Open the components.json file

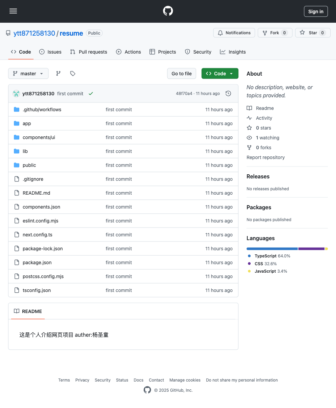[x=41, y=207]
